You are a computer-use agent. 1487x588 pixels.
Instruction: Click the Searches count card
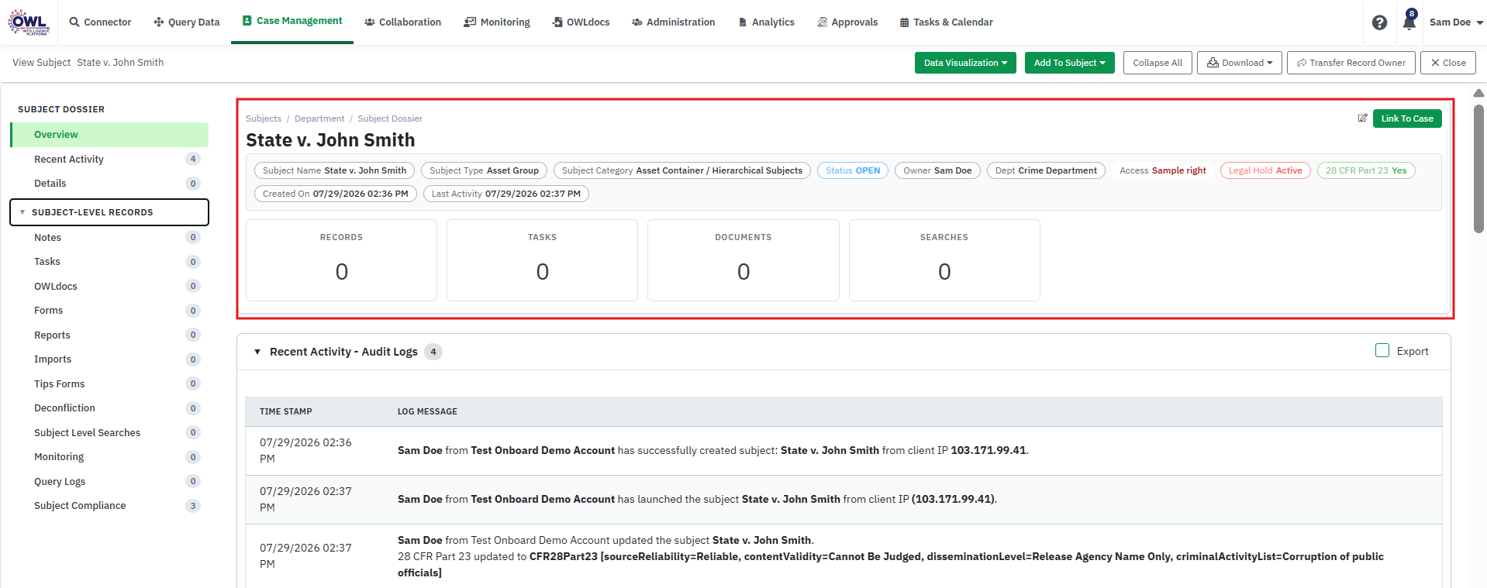(944, 260)
